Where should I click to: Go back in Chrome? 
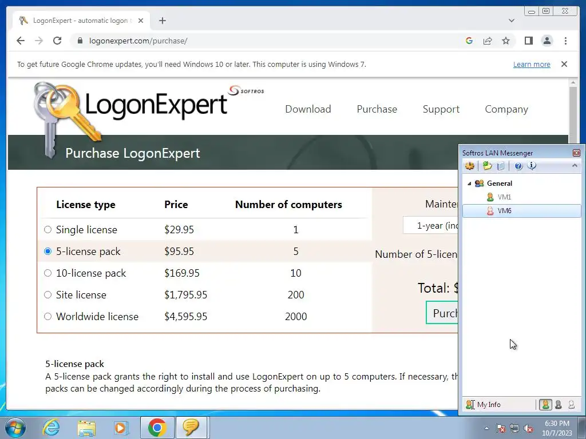pyautogui.click(x=21, y=41)
